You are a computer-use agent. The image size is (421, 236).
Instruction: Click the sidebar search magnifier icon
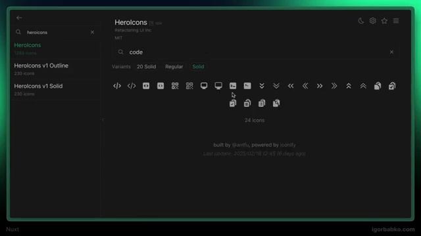point(18,32)
